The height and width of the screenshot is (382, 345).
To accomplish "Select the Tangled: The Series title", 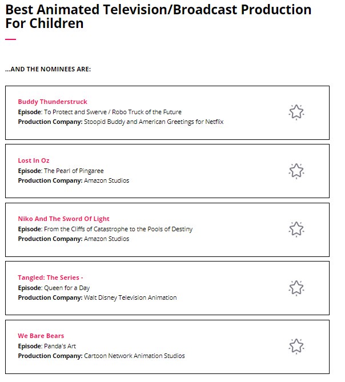I will [50, 278].
